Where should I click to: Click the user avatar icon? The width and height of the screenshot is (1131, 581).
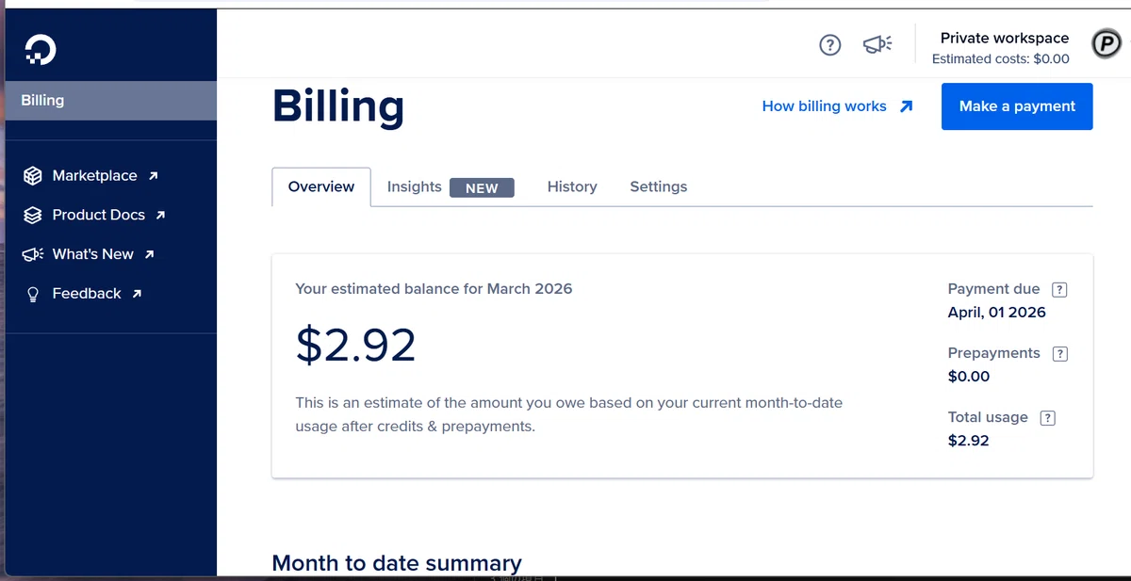1106,44
